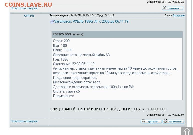Open the КАРТЕЧЬ user profile link
This screenshot has height=135, width=193.
pos(29,16)
